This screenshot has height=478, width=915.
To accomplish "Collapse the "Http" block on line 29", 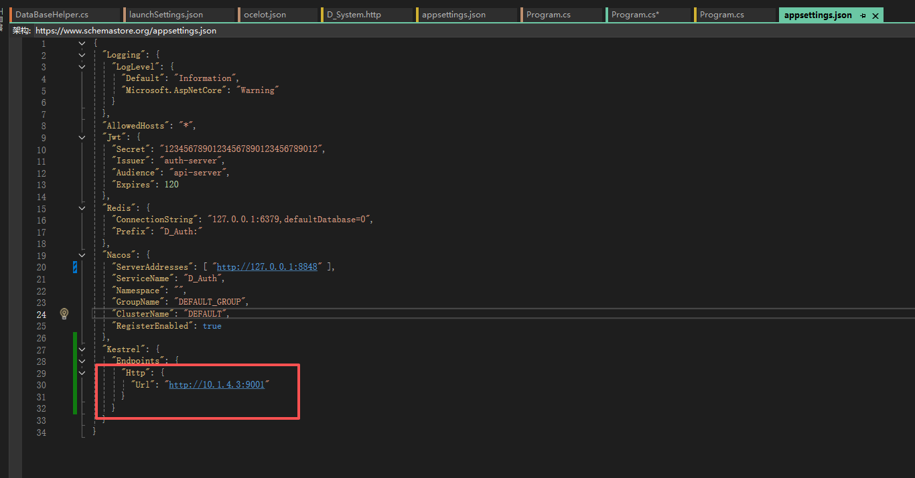I will [x=82, y=373].
